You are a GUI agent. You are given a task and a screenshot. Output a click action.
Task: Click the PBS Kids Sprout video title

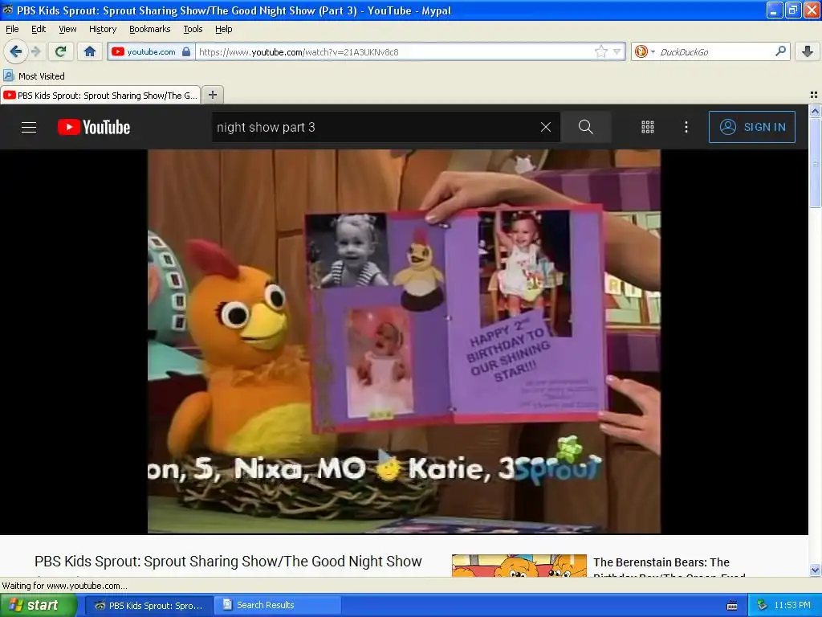pos(228,562)
